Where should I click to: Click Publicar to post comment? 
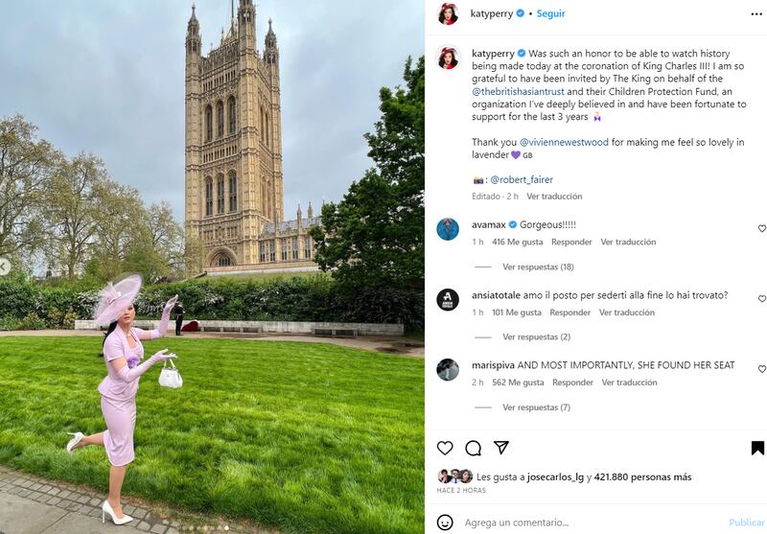(746, 522)
